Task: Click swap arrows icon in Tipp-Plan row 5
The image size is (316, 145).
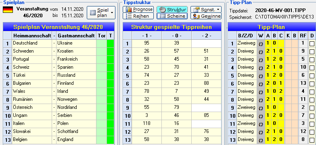Action: click(x=261, y=76)
